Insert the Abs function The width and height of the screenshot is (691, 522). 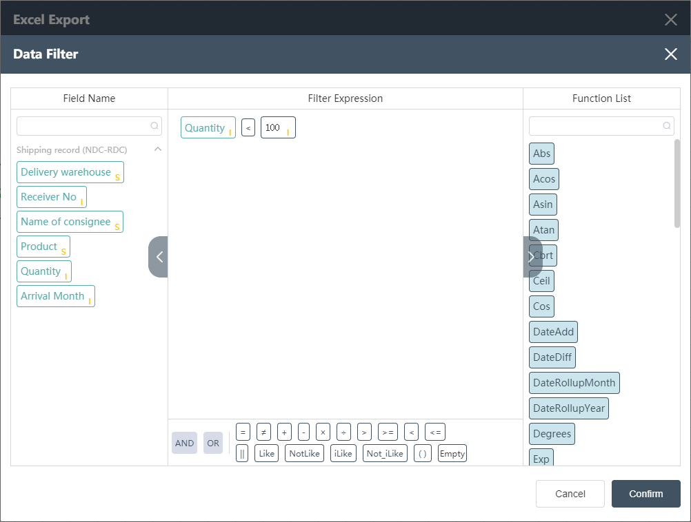pyautogui.click(x=541, y=154)
